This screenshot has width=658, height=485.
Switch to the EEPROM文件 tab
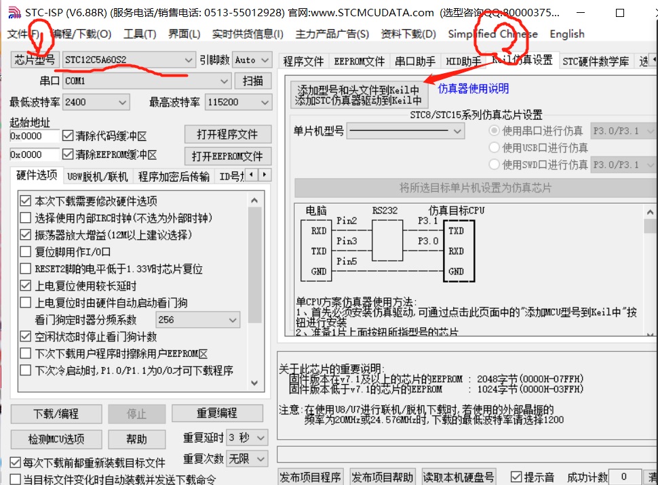(359, 60)
